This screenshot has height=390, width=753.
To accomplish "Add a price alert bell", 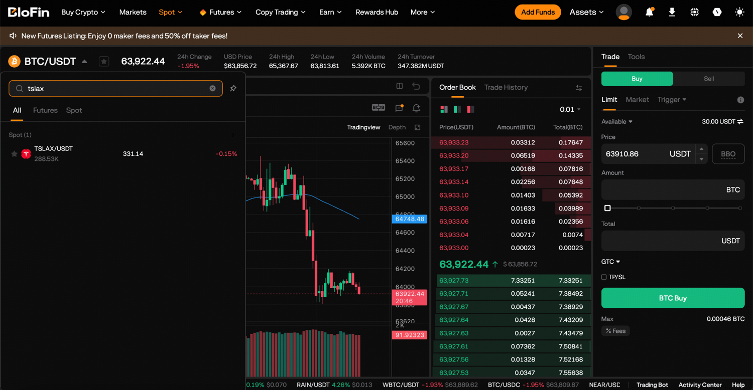I will tap(417, 107).
